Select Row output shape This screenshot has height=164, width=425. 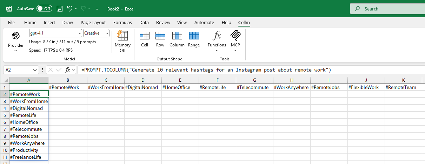pos(160,39)
